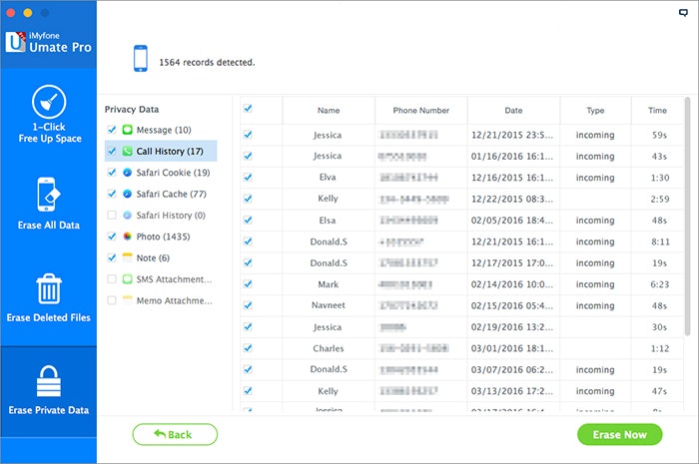Click the Erase Now button
Screen dimensions: 699x464
tap(620, 435)
